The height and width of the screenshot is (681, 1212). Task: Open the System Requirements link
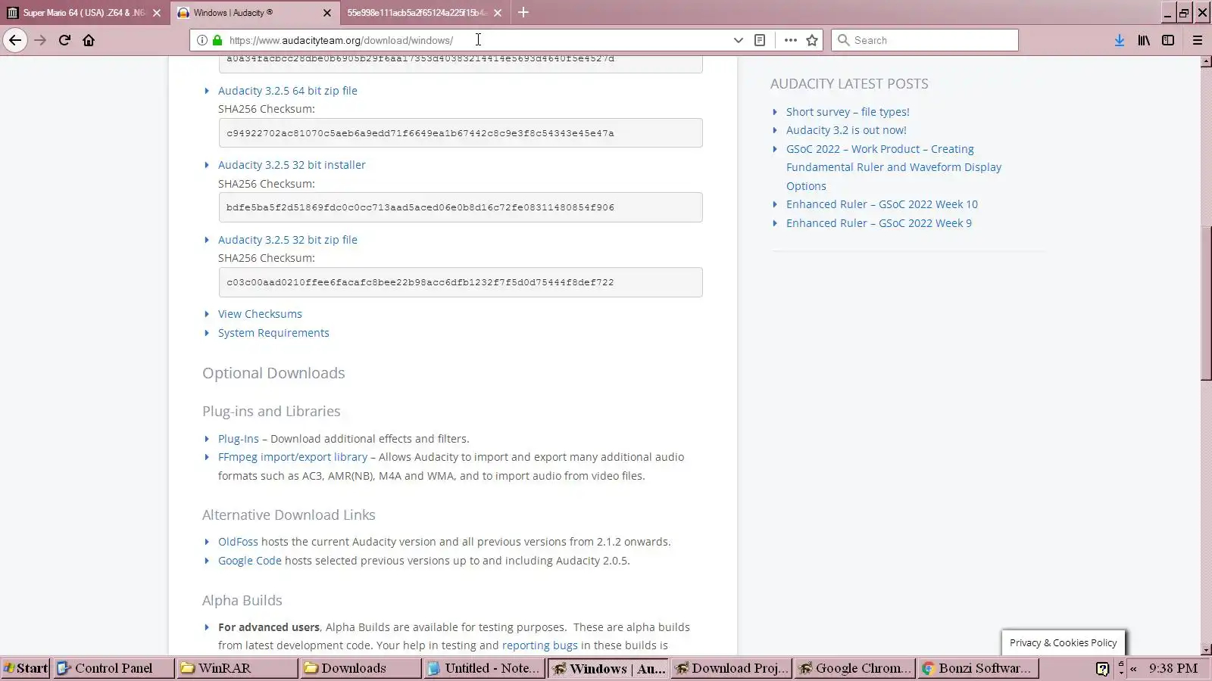click(x=273, y=333)
